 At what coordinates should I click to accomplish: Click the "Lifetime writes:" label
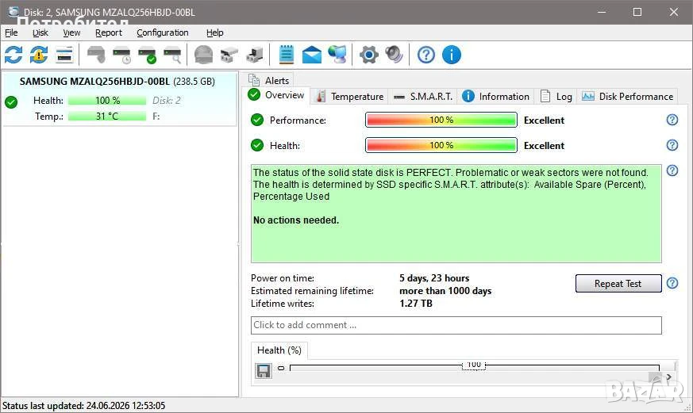[x=283, y=304]
